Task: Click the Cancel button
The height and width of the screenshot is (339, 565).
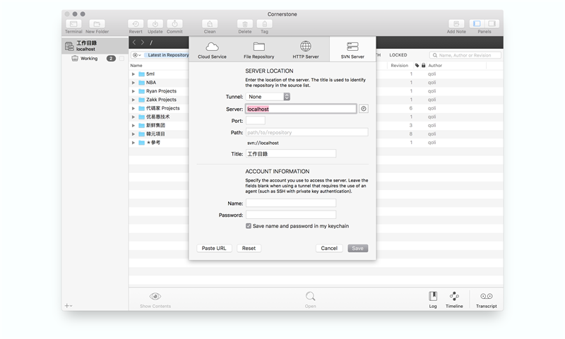Action: pos(329,249)
